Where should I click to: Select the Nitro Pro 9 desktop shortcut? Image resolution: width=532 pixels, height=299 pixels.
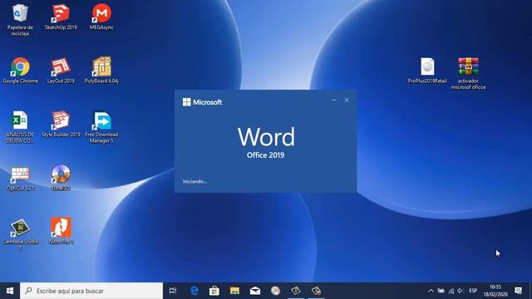(61, 231)
